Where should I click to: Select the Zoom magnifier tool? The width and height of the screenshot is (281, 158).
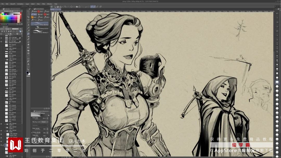[x=28, y=11]
